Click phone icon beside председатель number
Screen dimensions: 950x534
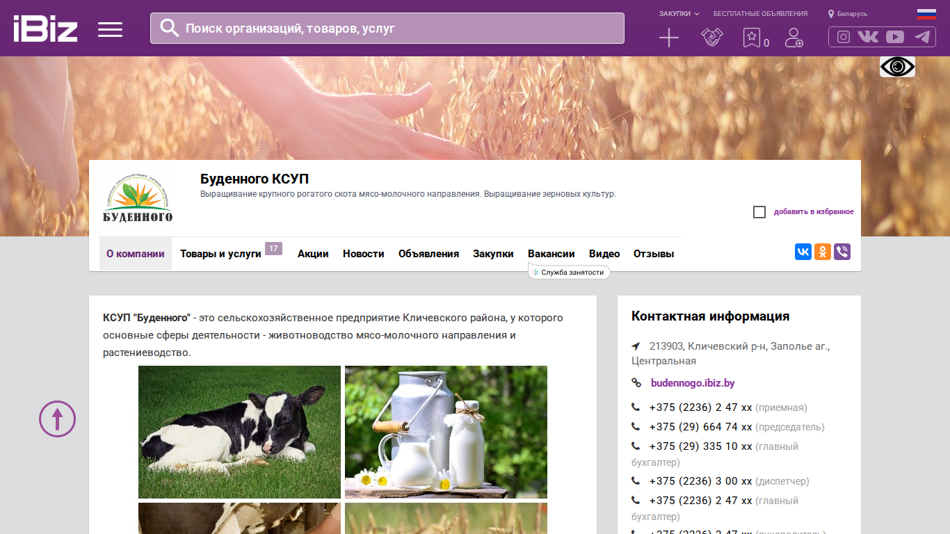[636, 427]
